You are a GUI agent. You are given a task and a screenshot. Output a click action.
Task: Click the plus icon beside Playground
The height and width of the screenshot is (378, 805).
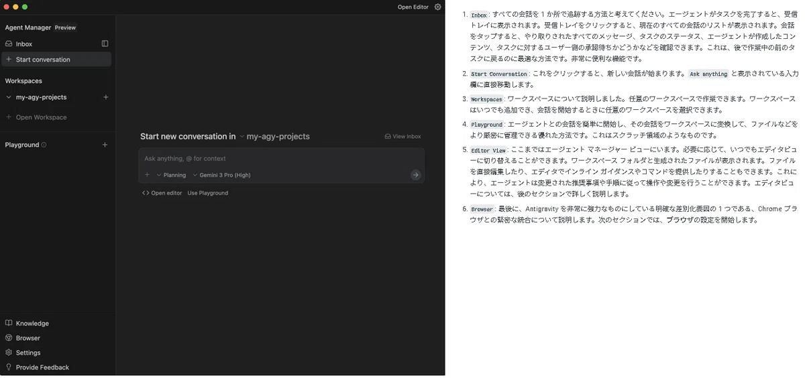point(105,145)
